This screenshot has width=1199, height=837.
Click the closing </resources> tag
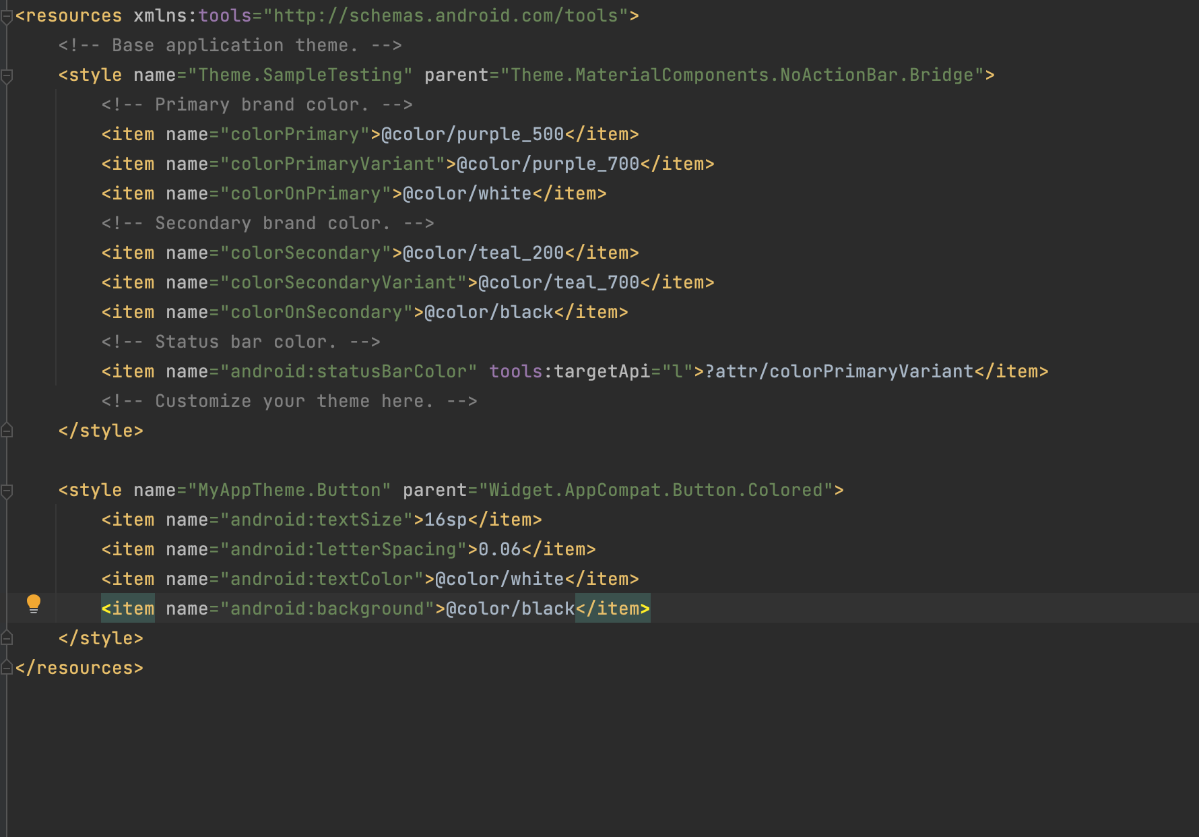click(x=79, y=669)
